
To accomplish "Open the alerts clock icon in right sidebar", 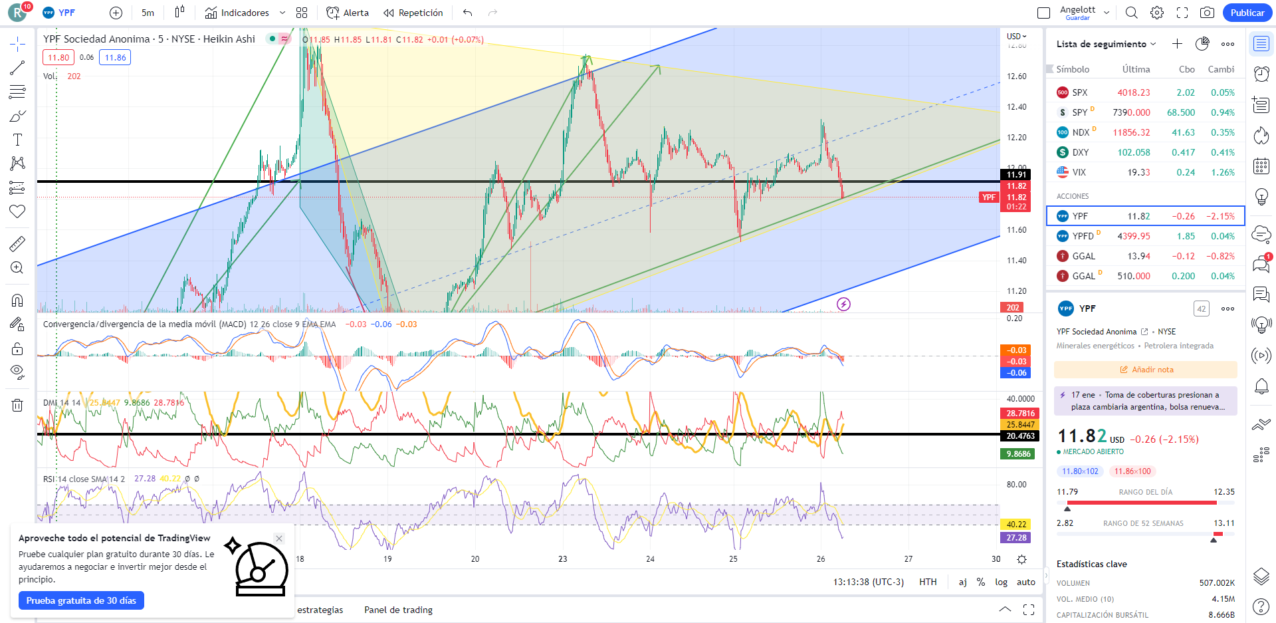I will click(x=1261, y=74).
